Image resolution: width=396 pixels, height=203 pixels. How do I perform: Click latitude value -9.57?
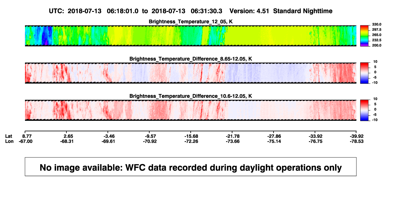[150, 136]
